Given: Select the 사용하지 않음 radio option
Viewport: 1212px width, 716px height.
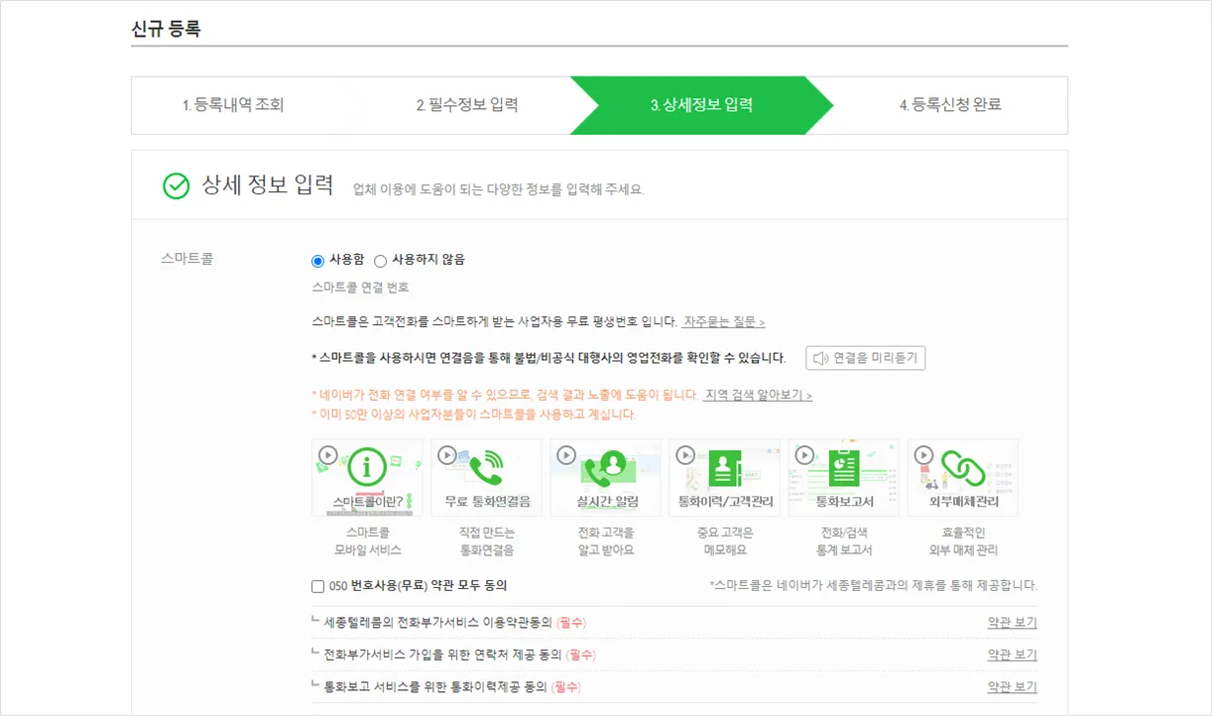Looking at the screenshot, I should [380, 261].
